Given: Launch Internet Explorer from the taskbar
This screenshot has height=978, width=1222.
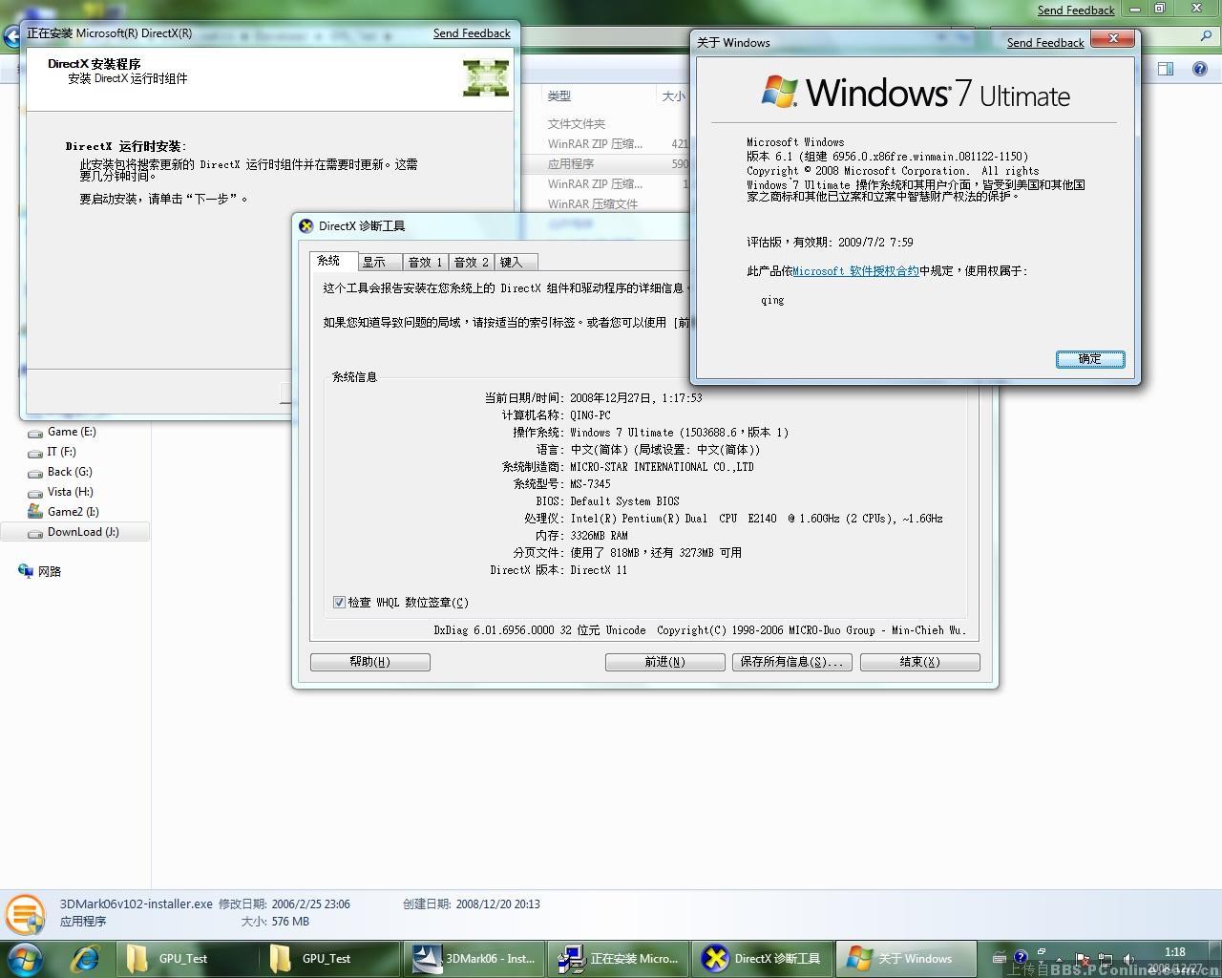Looking at the screenshot, I should click(86, 958).
